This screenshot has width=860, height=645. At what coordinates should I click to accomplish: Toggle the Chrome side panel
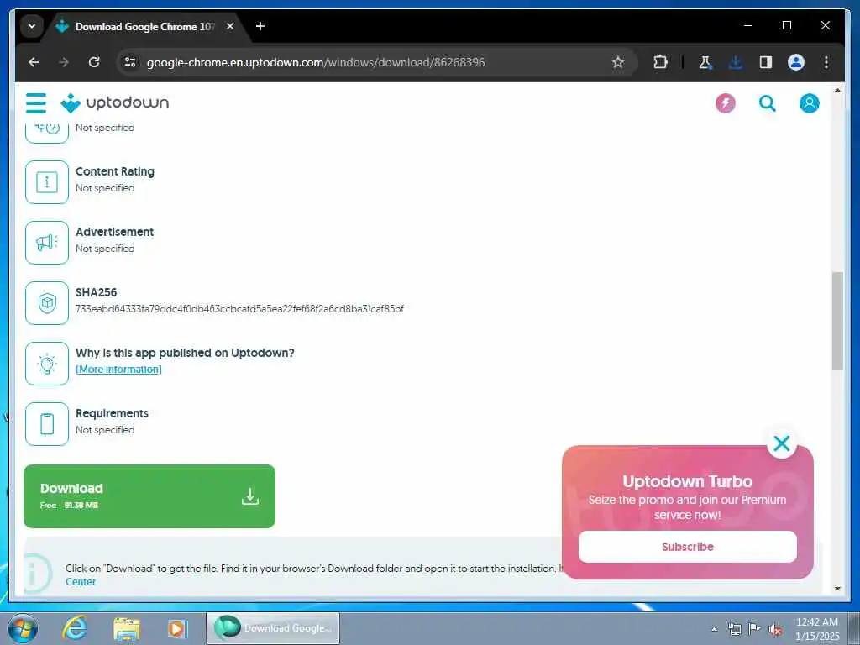click(766, 62)
